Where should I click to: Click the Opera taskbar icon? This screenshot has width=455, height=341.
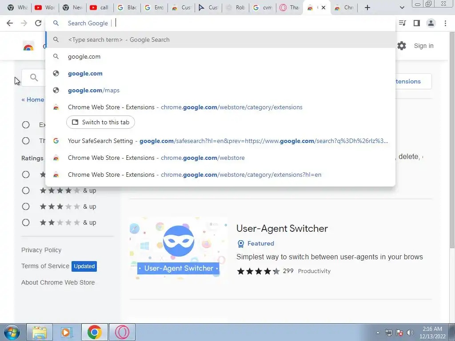click(122, 332)
